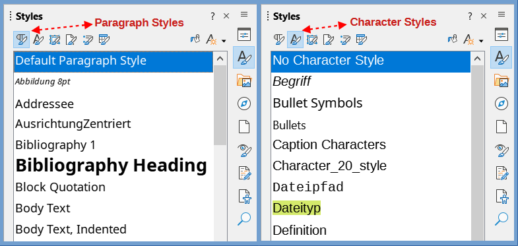Open Styles actions dropdown in right panel
Viewport: 518px width, 246px height.
(473, 40)
